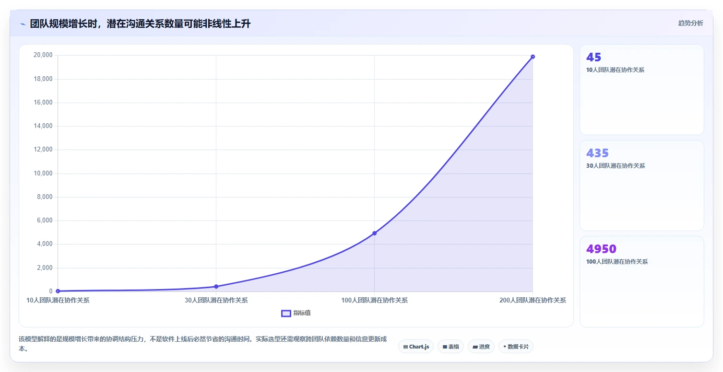Click the 435 metric value
Screen dimensions: 723x372
point(597,153)
